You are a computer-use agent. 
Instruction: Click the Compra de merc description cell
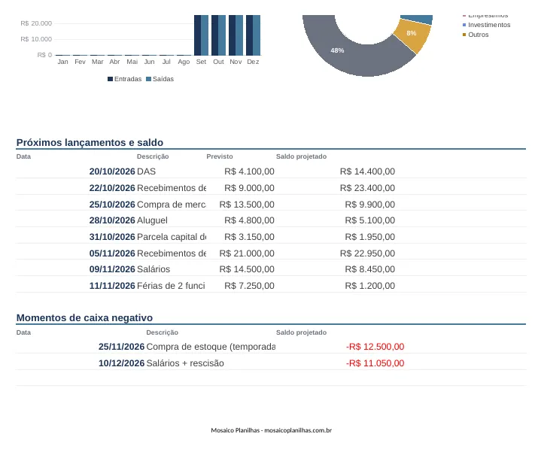click(172, 205)
